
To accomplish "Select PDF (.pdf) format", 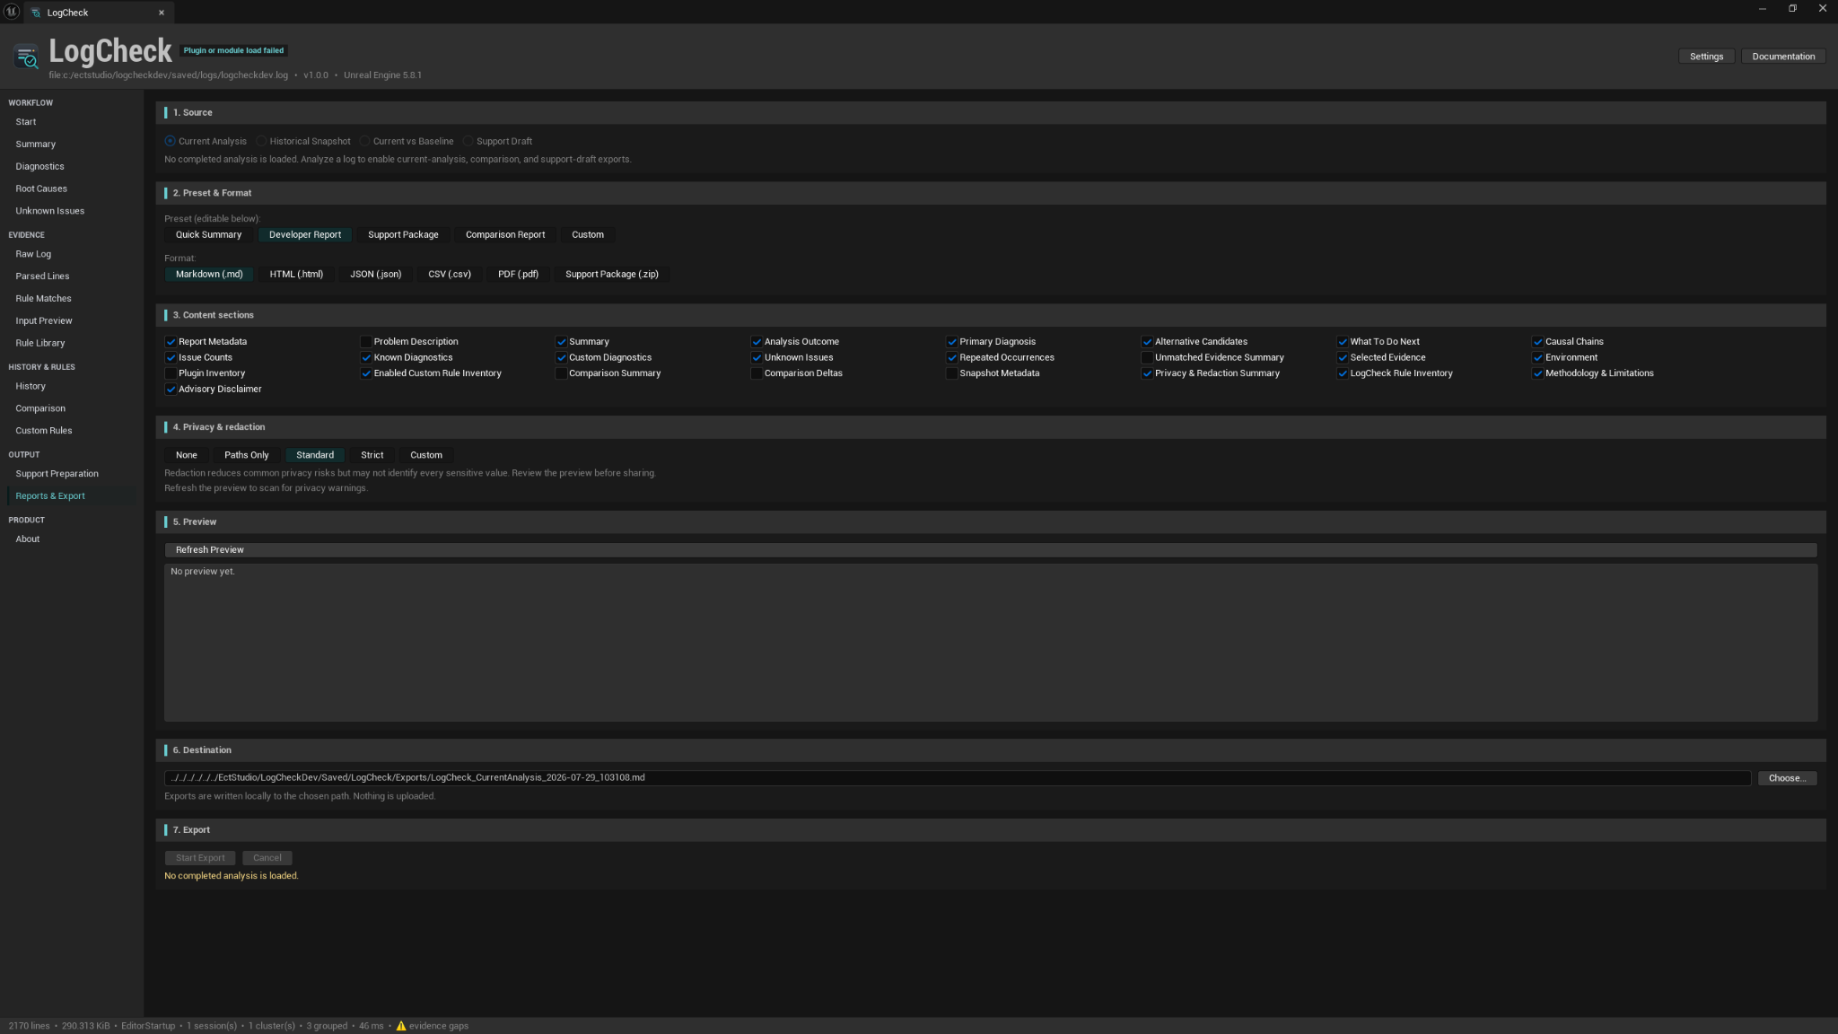I will pos(518,275).
